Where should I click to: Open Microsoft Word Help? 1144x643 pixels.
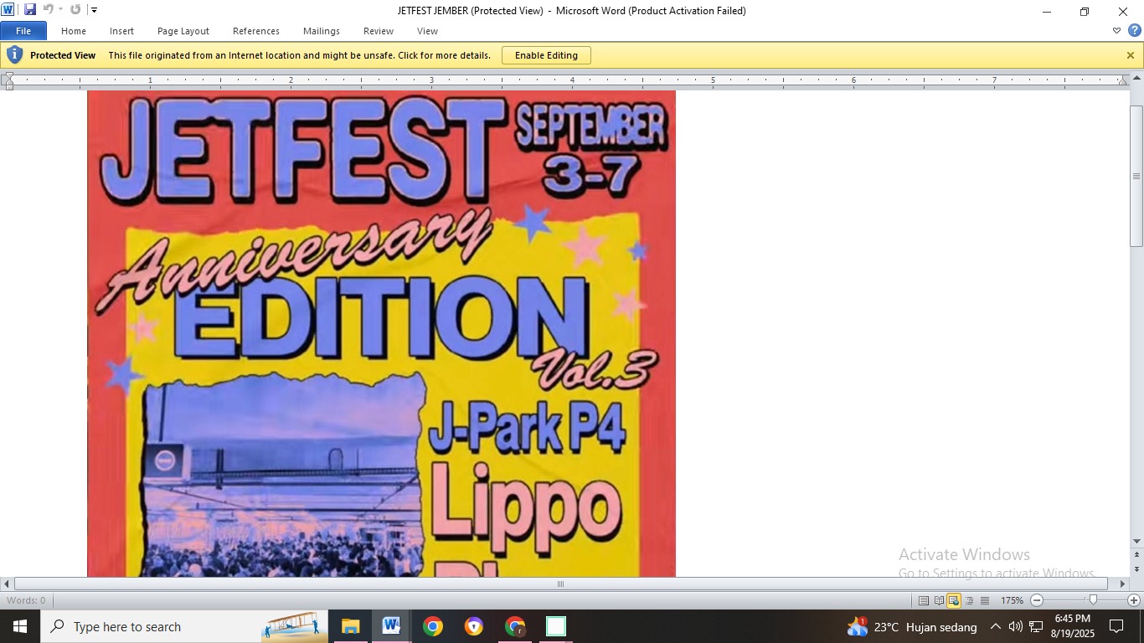click(x=1135, y=31)
